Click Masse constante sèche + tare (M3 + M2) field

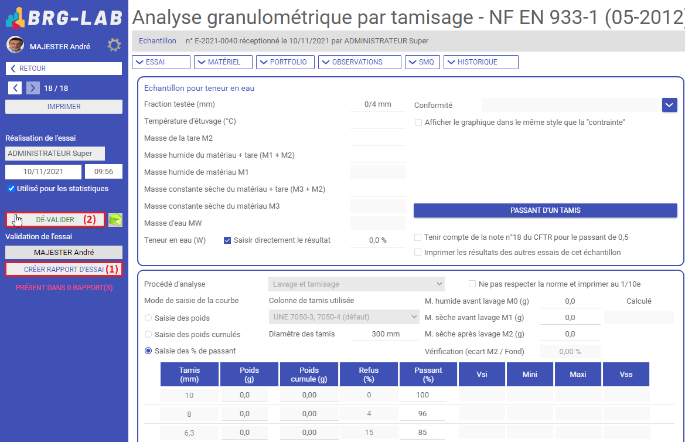[x=378, y=189]
